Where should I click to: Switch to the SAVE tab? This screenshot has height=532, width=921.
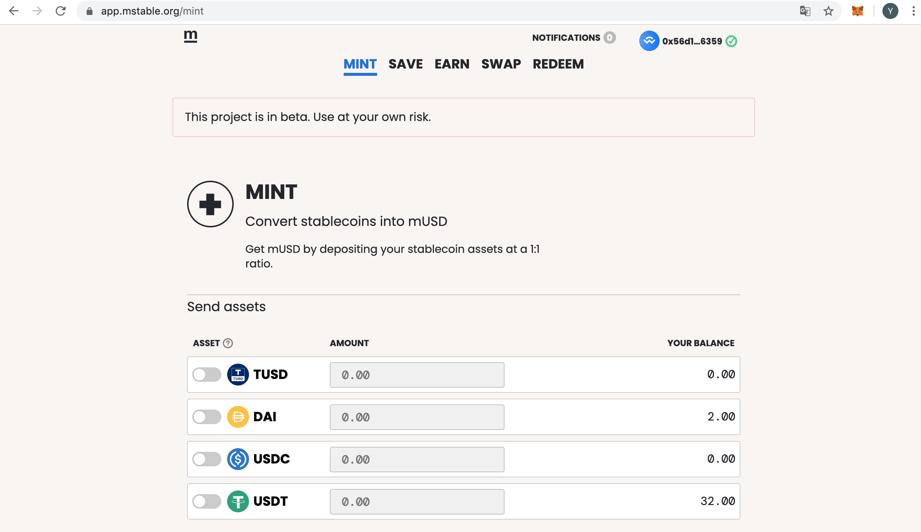(x=406, y=64)
